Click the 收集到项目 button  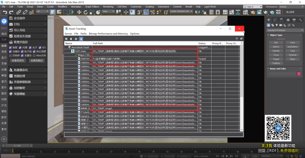(x=18, y=60)
